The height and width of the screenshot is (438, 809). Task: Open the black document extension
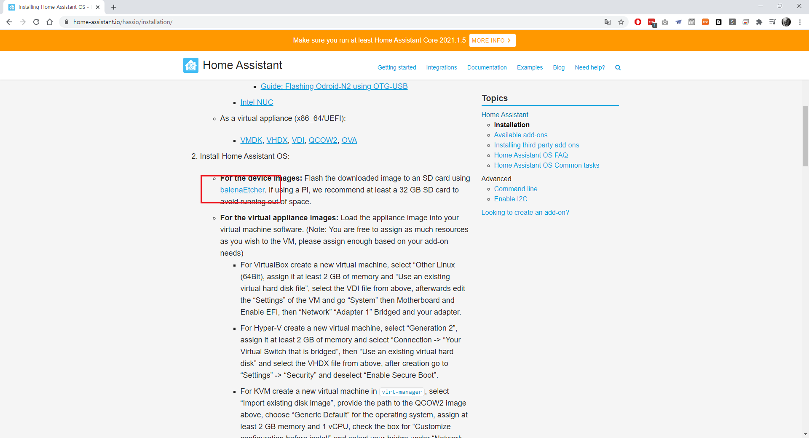pyautogui.click(x=719, y=22)
